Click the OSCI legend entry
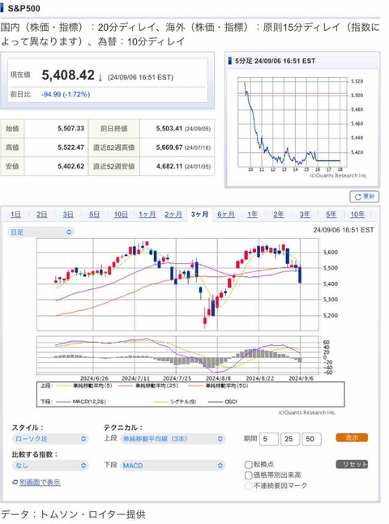This screenshot has width=389, height=524. (x=223, y=402)
